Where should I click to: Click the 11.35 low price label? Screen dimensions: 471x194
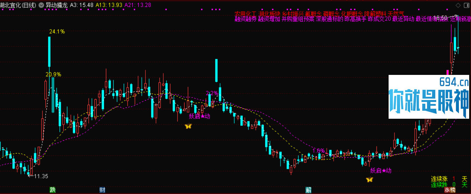[40, 176]
